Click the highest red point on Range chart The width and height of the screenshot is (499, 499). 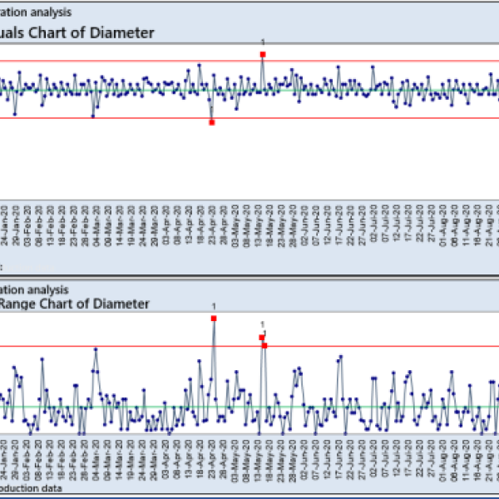pos(214,318)
